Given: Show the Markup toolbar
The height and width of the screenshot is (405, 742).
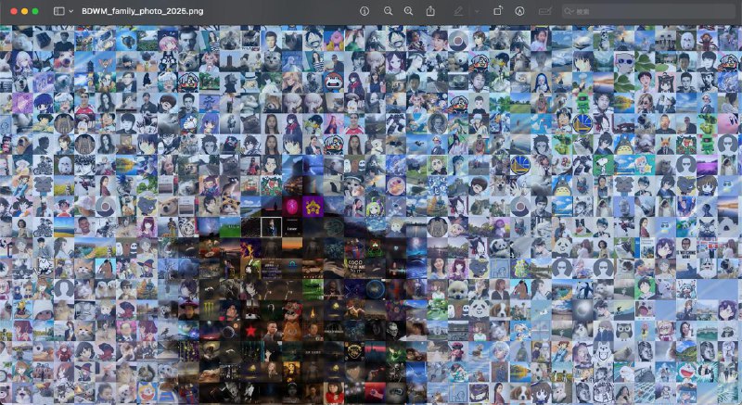Looking at the screenshot, I should point(518,11).
